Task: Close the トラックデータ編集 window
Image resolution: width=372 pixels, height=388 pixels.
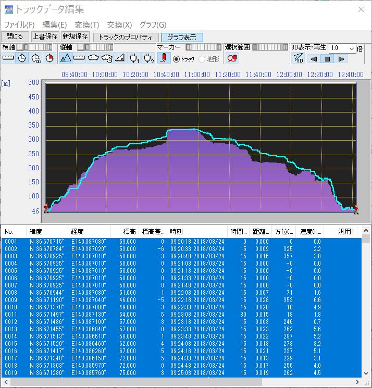Action: (361, 9)
